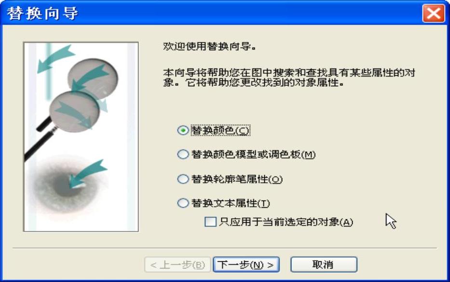Cancel the wizard with the 取消 button
The height and width of the screenshot is (282, 450).
324,265
